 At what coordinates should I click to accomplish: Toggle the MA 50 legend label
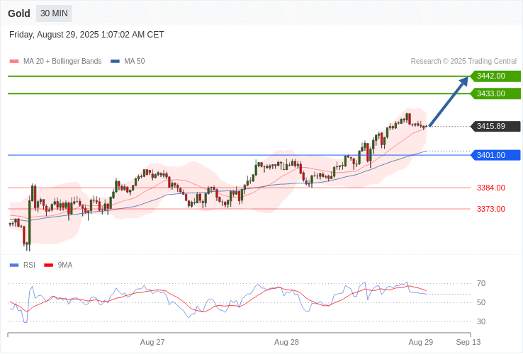tap(134, 62)
